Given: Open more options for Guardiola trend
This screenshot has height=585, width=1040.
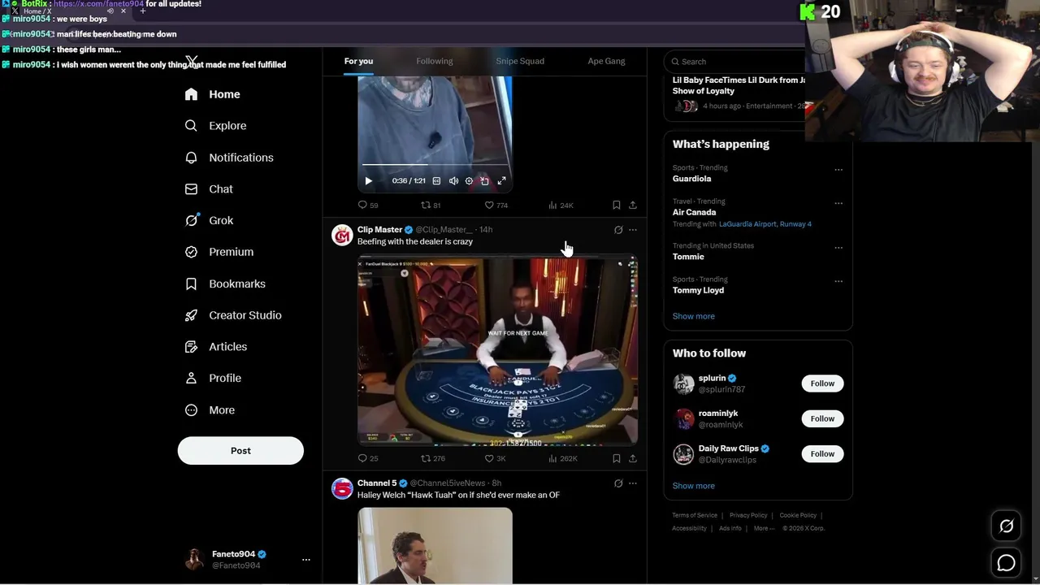Looking at the screenshot, I should [838, 170].
